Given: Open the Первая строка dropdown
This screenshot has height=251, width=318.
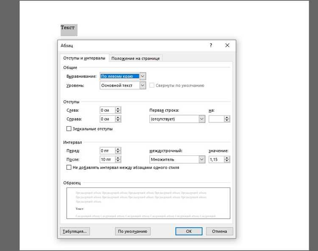Looking at the screenshot, I should (202, 119).
